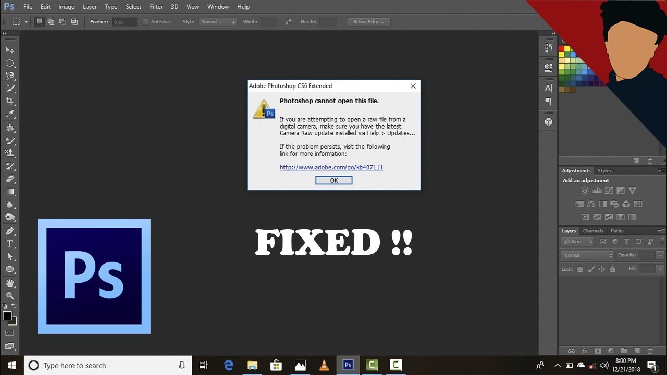Select the Elliptical Marquee tool

point(9,63)
